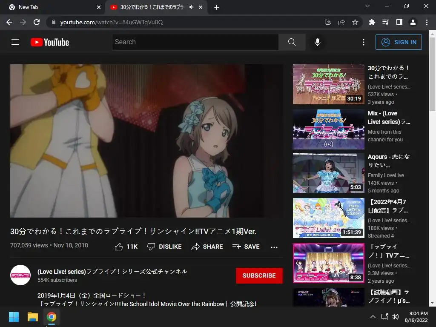Open the clock and date panel
This screenshot has height=327, width=436.
pos(416,317)
